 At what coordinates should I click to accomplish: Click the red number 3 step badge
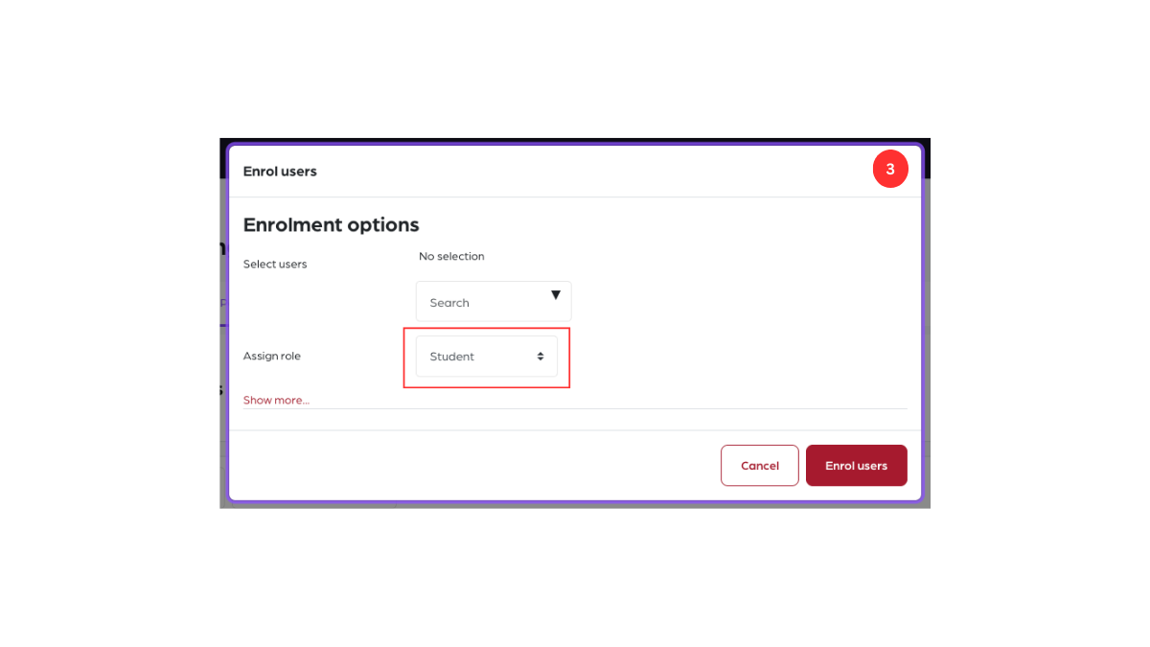tap(889, 170)
